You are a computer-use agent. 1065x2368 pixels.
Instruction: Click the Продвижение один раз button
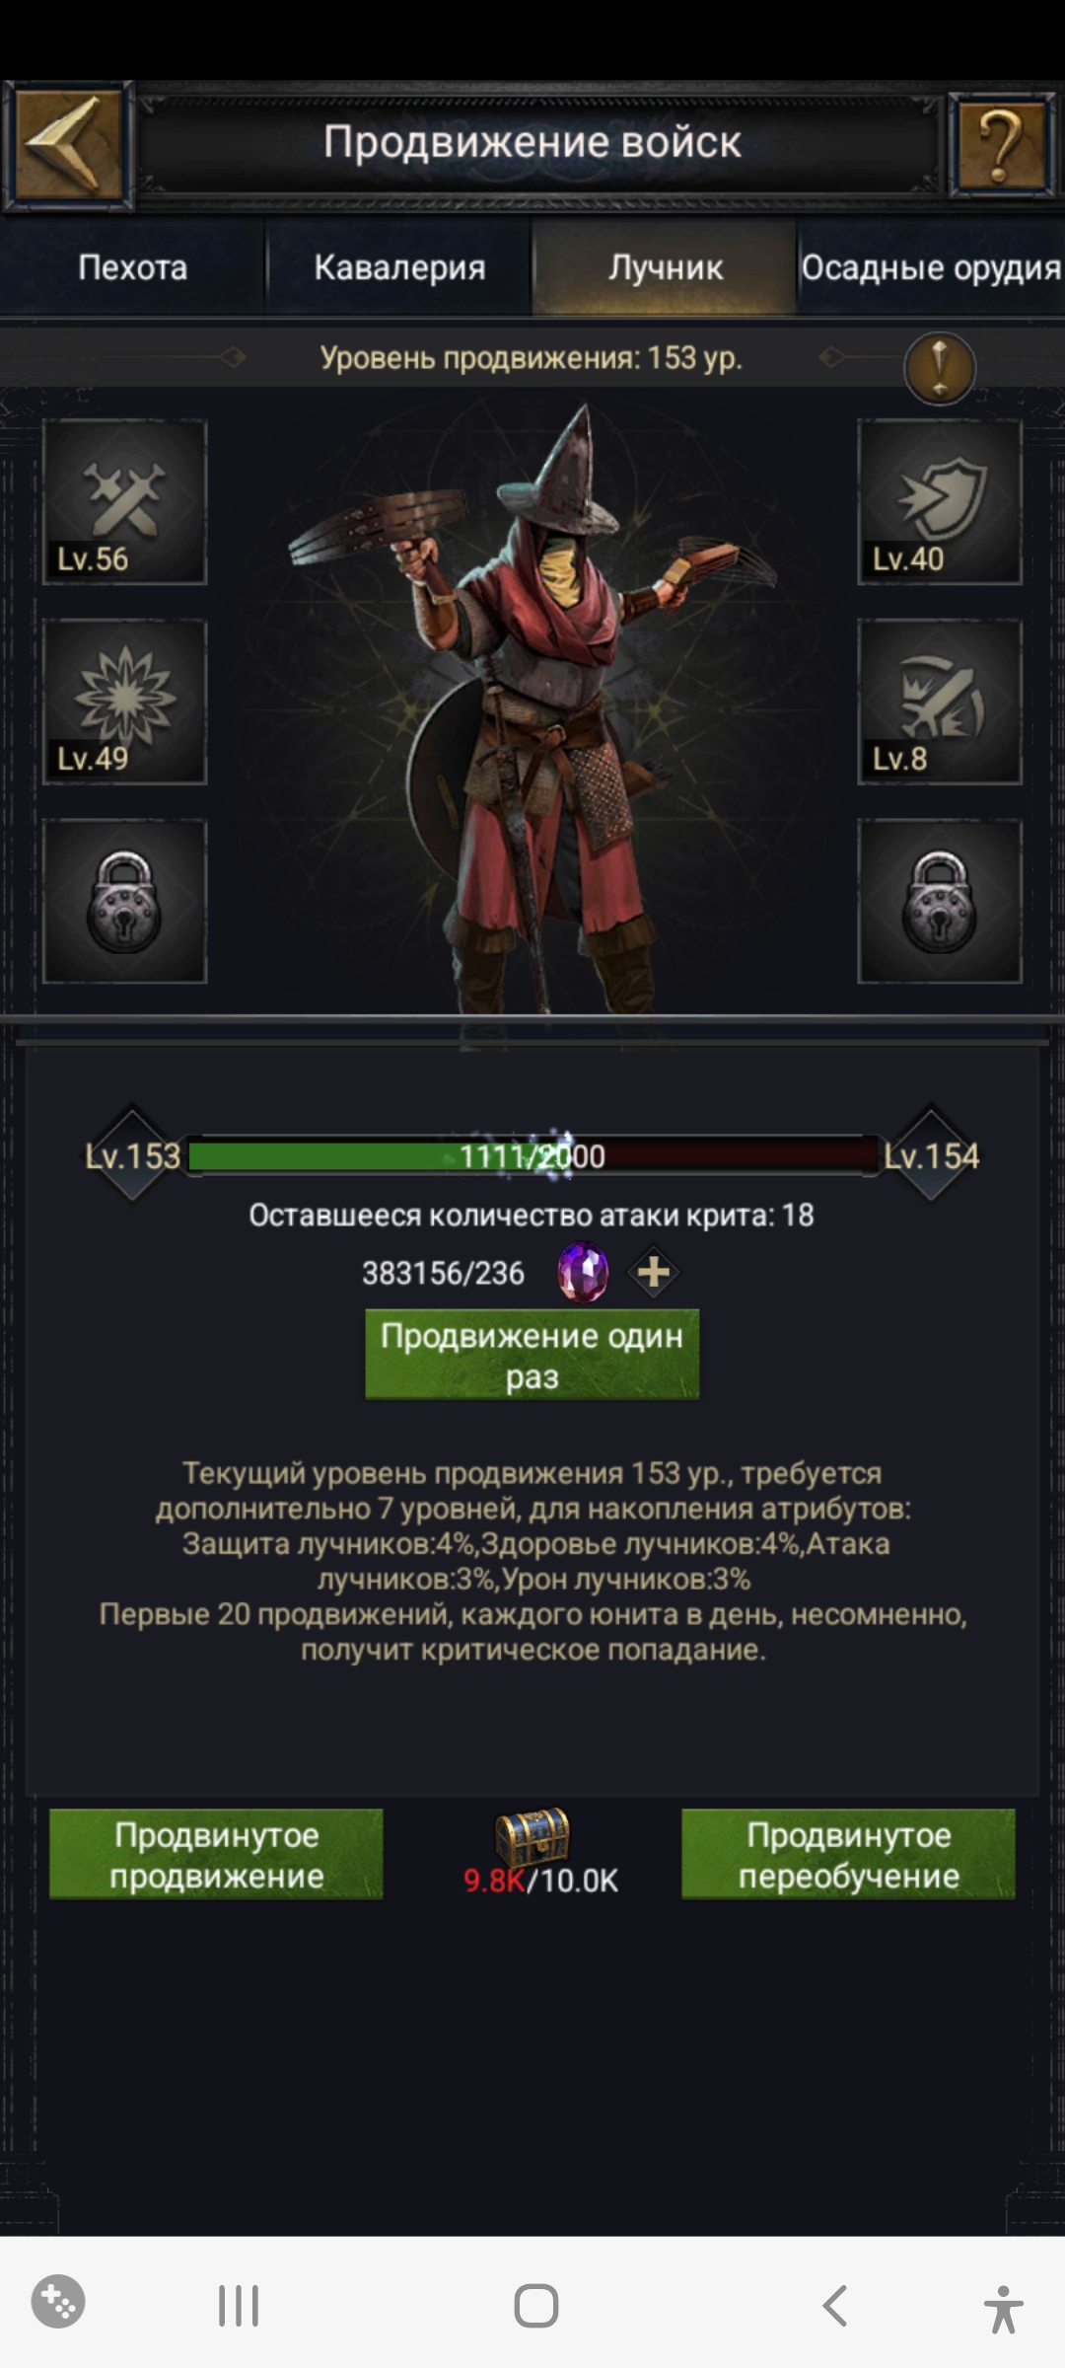[x=532, y=1355]
